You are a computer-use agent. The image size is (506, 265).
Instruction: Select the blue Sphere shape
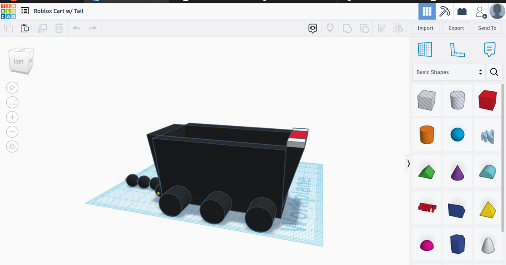[457, 135]
